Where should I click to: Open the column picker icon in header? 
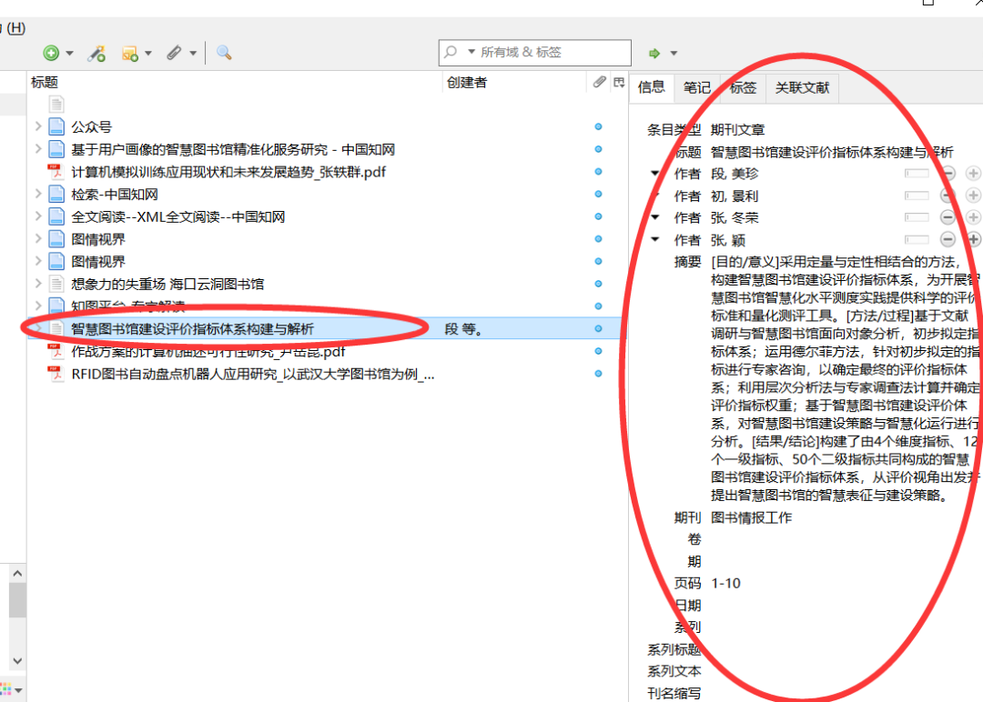[x=620, y=82]
